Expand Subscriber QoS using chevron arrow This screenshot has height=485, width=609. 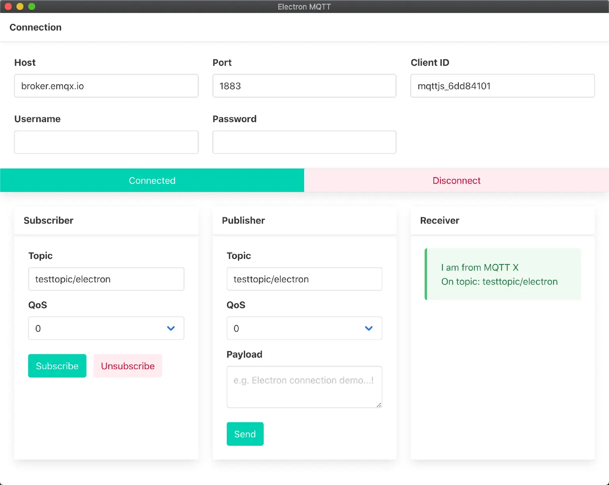pyautogui.click(x=171, y=328)
